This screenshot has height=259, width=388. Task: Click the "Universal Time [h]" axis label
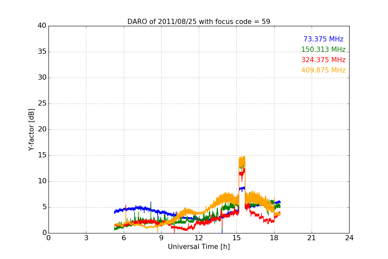[199, 247]
